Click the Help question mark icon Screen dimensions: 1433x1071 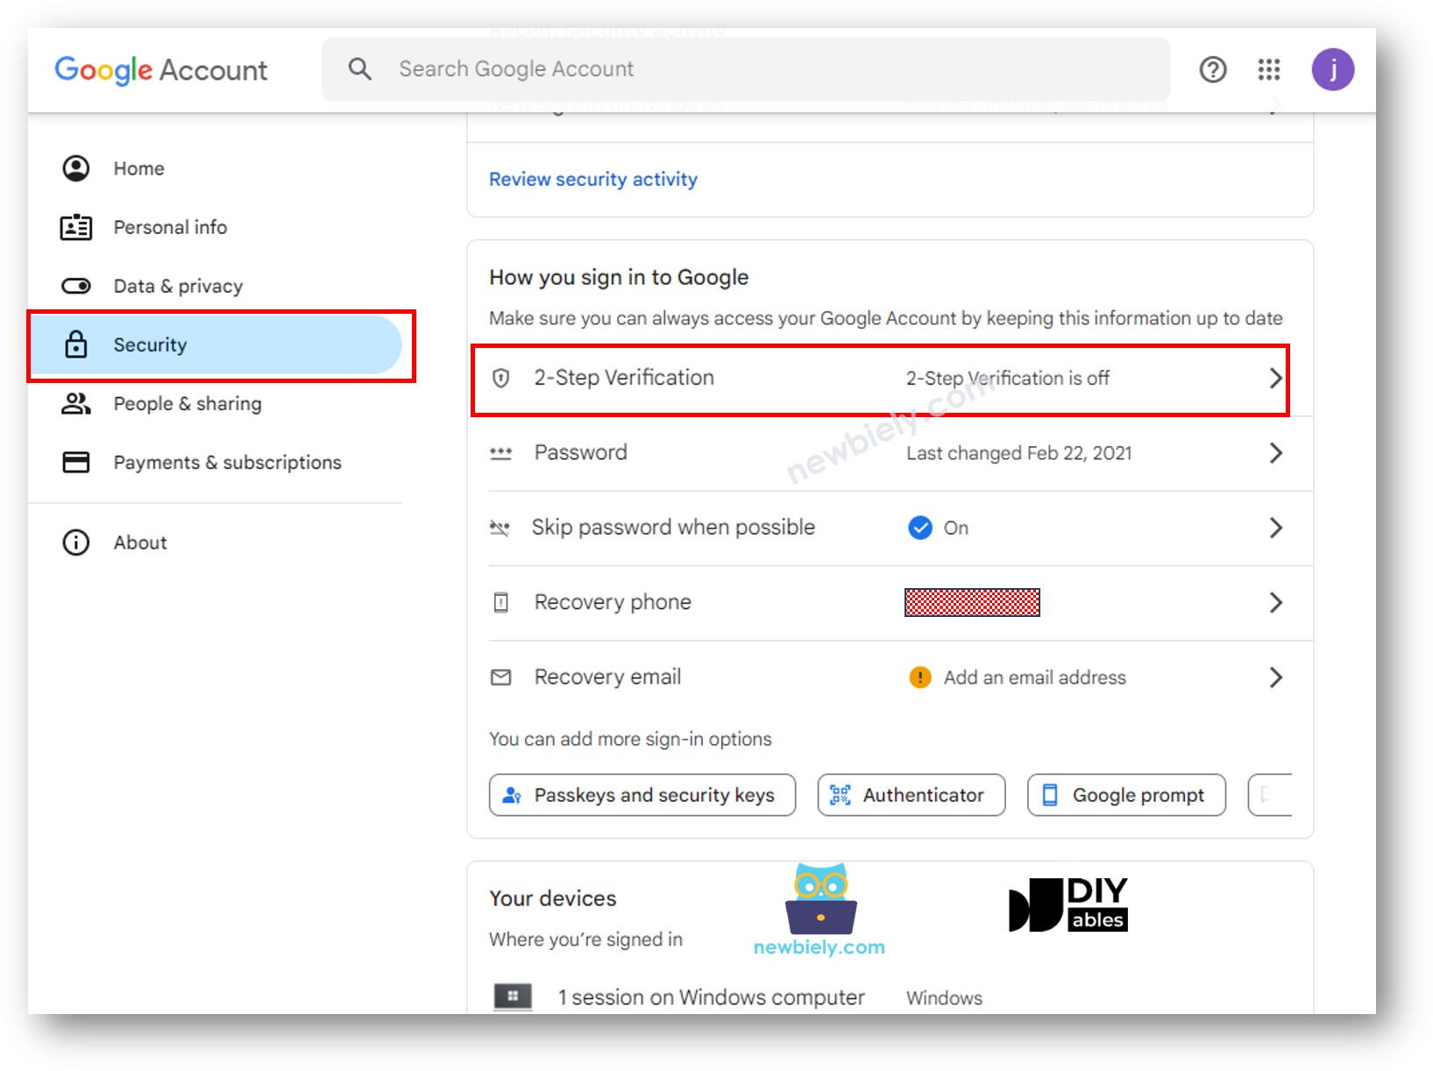1212,69
